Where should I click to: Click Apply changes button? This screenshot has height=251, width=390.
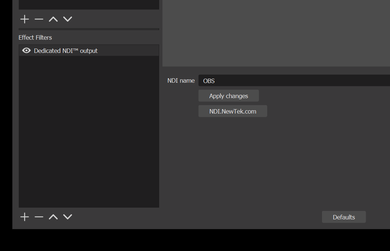pos(229,96)
